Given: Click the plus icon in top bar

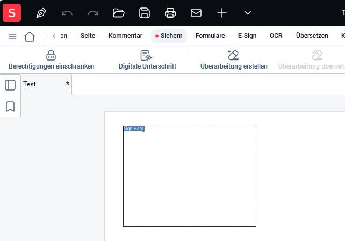Looking at the screenshot, I should [222, 13].
